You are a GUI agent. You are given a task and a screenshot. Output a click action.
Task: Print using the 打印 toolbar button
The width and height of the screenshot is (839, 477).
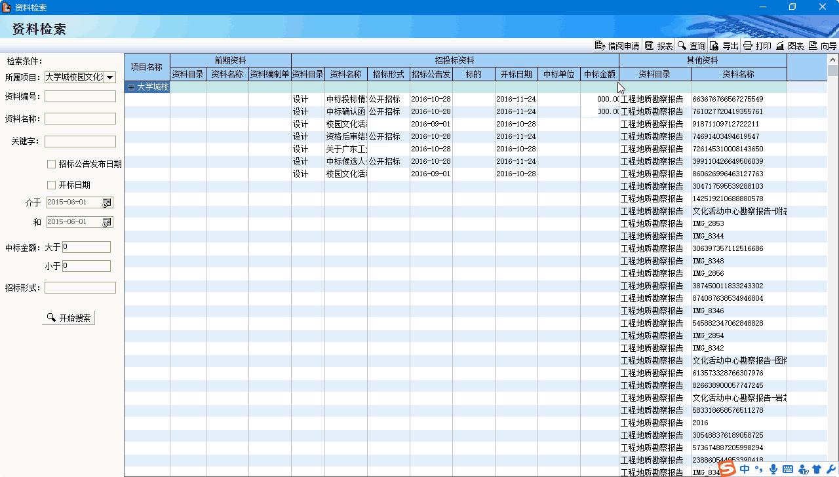click(x=756, y=46)
